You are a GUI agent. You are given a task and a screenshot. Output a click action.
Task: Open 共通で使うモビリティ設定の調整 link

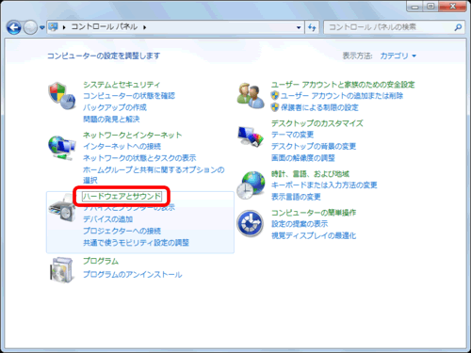(136, 243)
